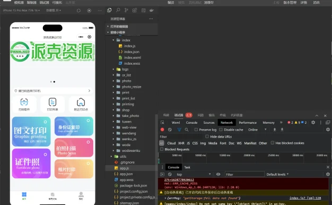This screenshot has width=332, height=205.
Task: Filter network requests by Img
Action: [203, 143]
